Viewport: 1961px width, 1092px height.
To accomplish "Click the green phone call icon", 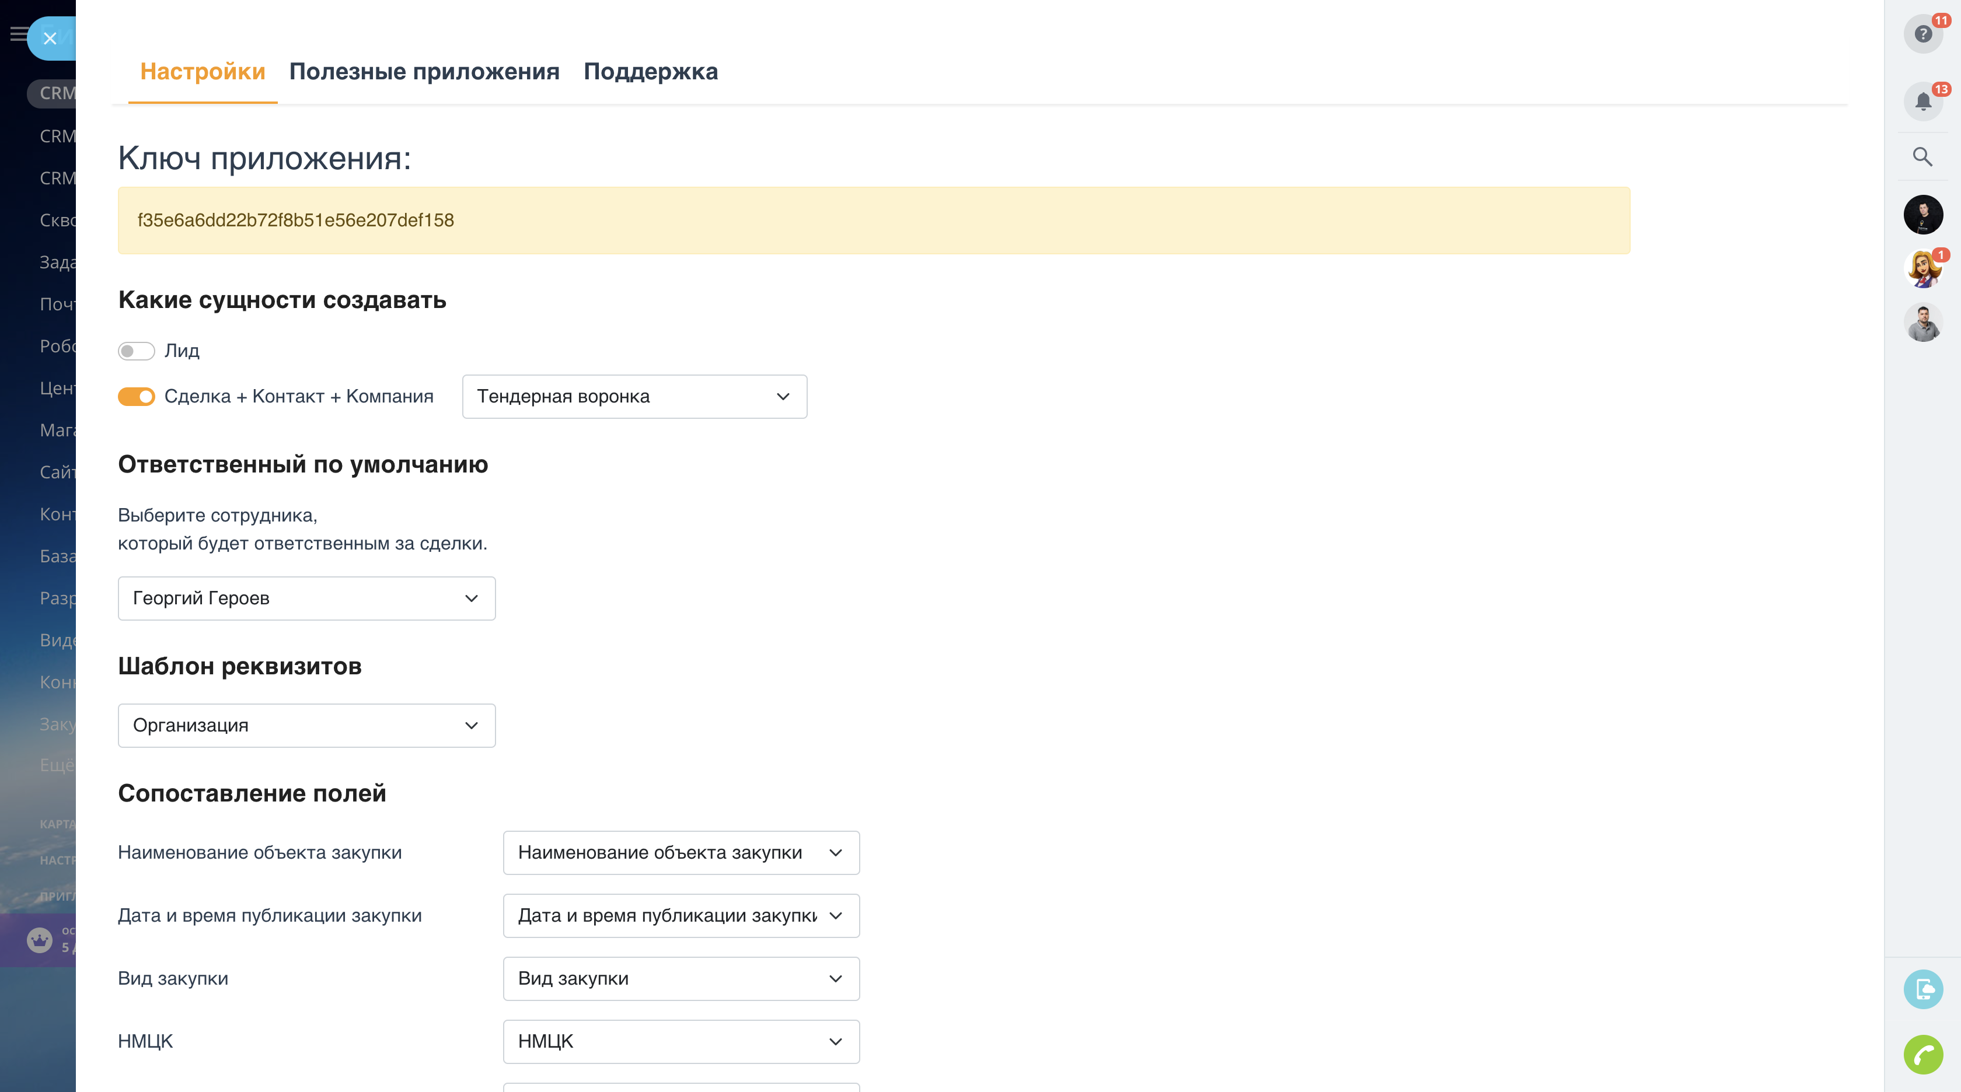I will tap(1923, 1055).
